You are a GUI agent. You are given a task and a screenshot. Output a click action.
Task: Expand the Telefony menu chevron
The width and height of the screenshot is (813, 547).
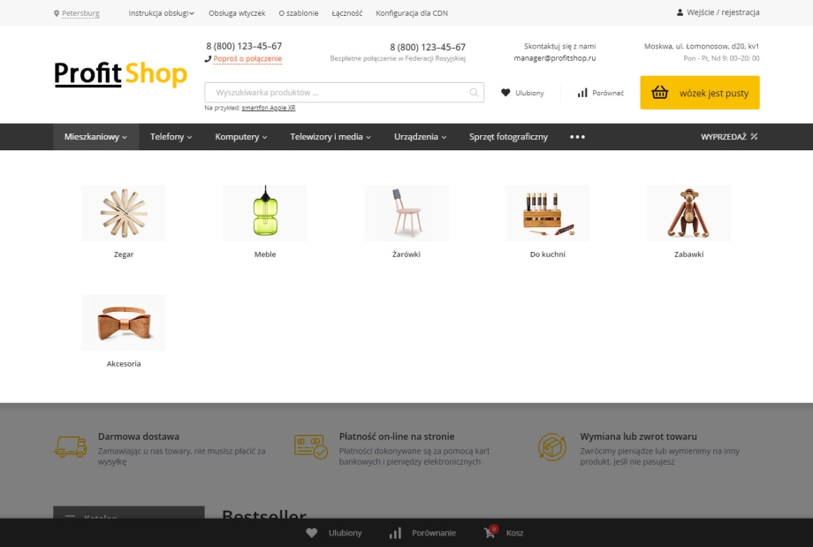pos(190,137)
